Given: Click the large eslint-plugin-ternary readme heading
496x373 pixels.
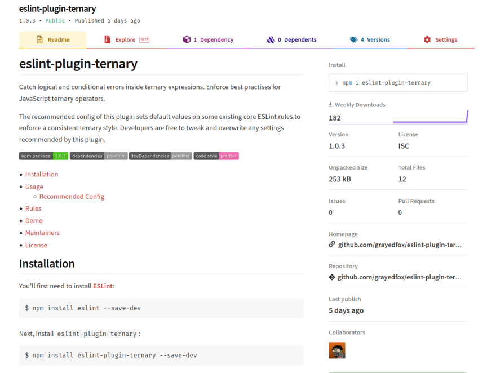Looking at the screenshot, I should click(x=78, y=64).
